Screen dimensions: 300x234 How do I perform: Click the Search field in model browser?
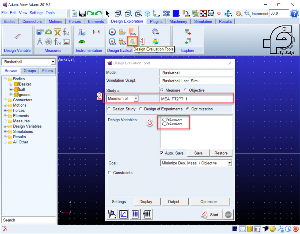point(29,220)
